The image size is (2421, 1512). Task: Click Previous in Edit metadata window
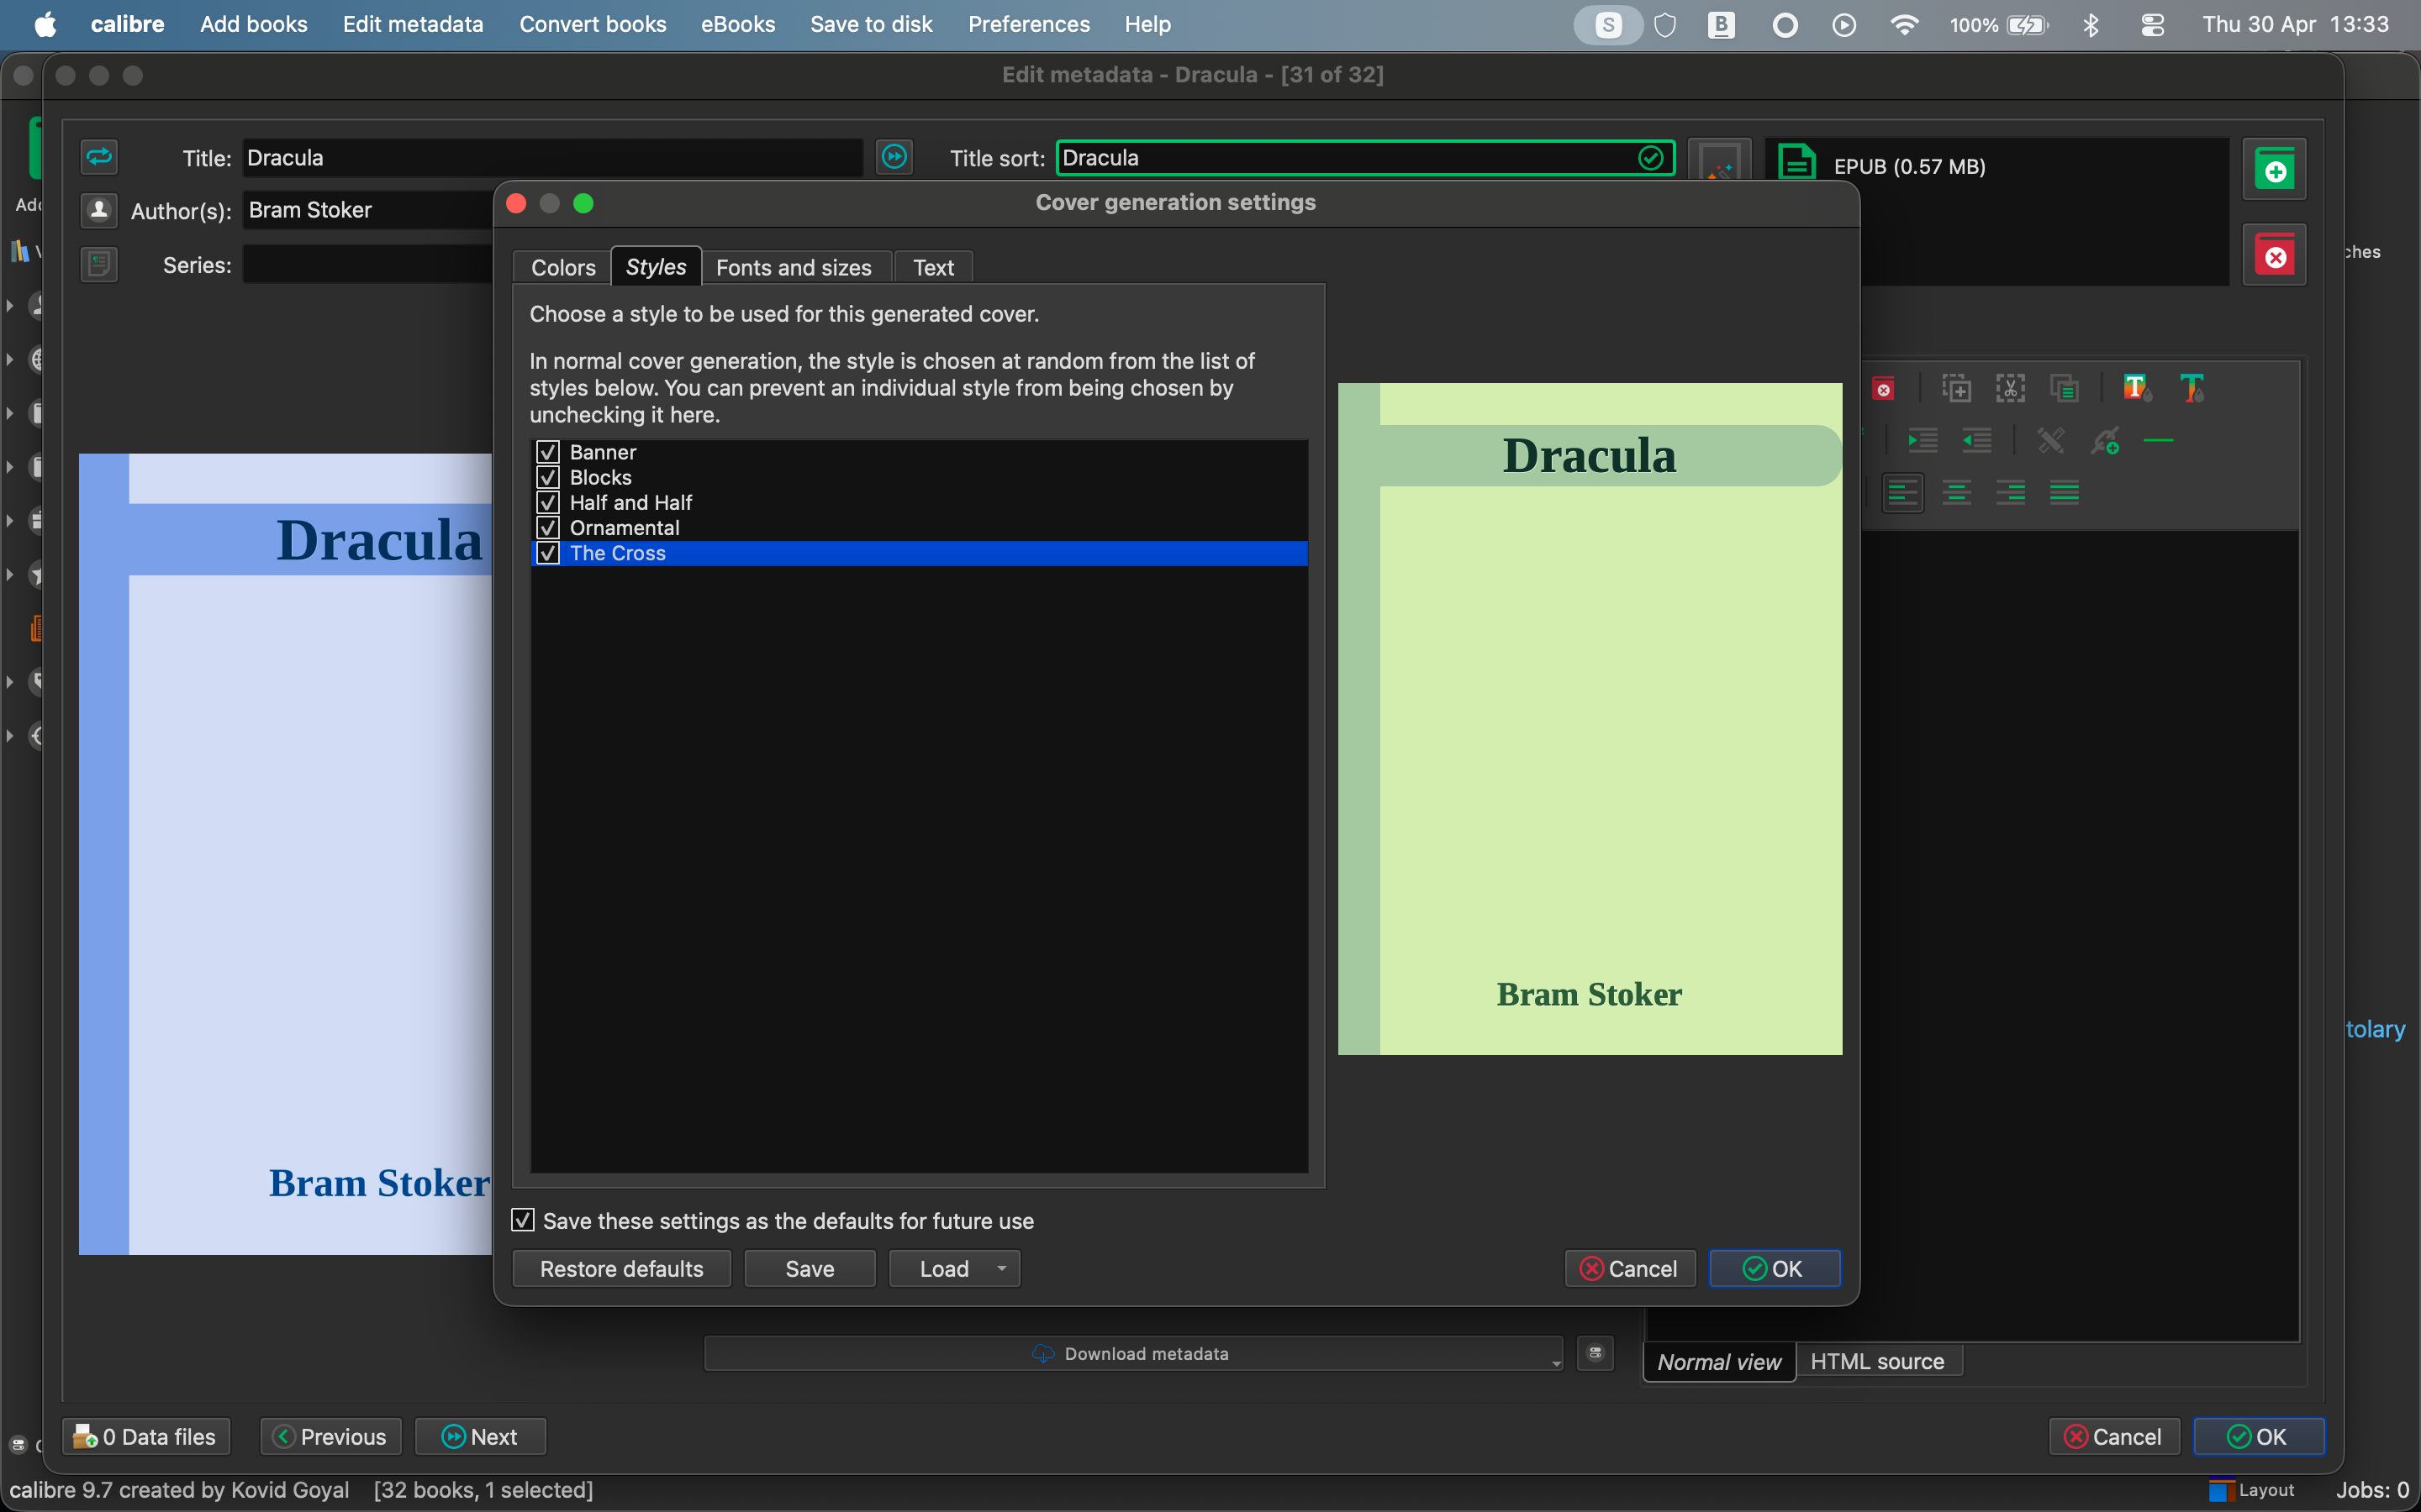click(330, 1436)
